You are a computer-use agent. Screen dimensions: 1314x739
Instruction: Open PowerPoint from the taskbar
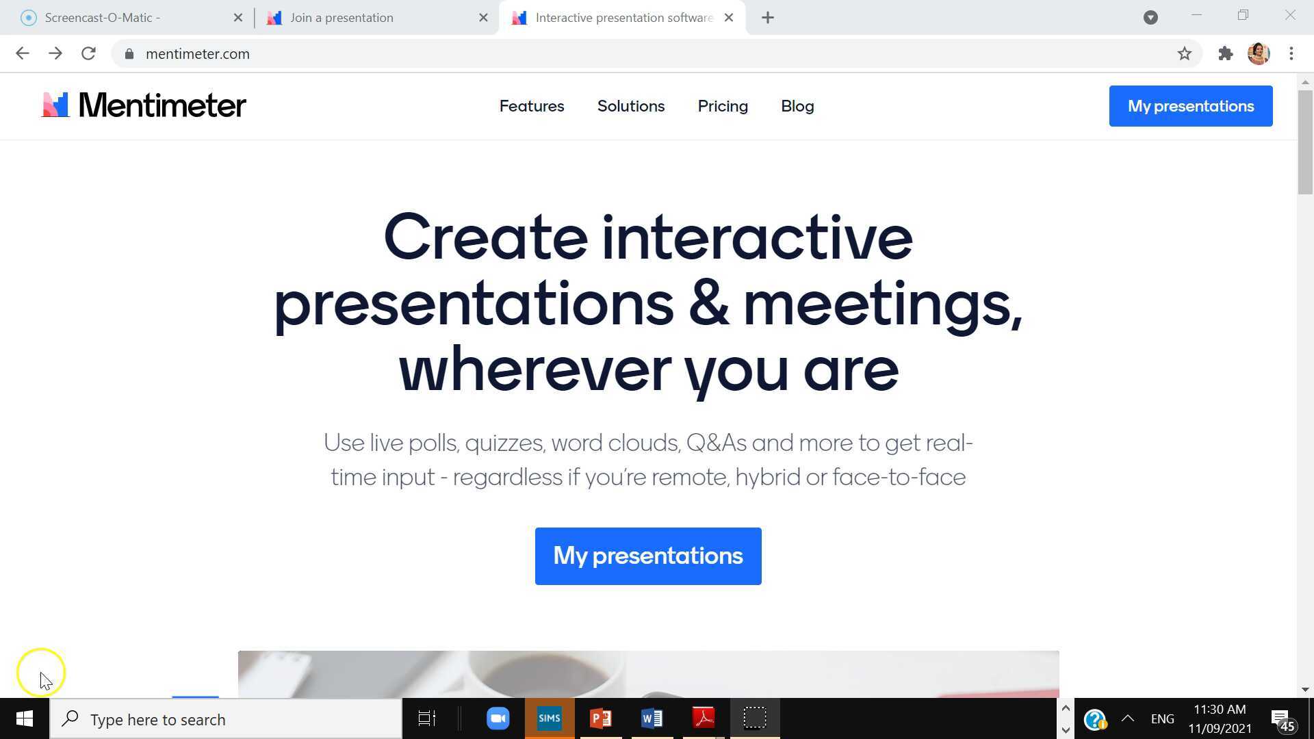[600, 718]
